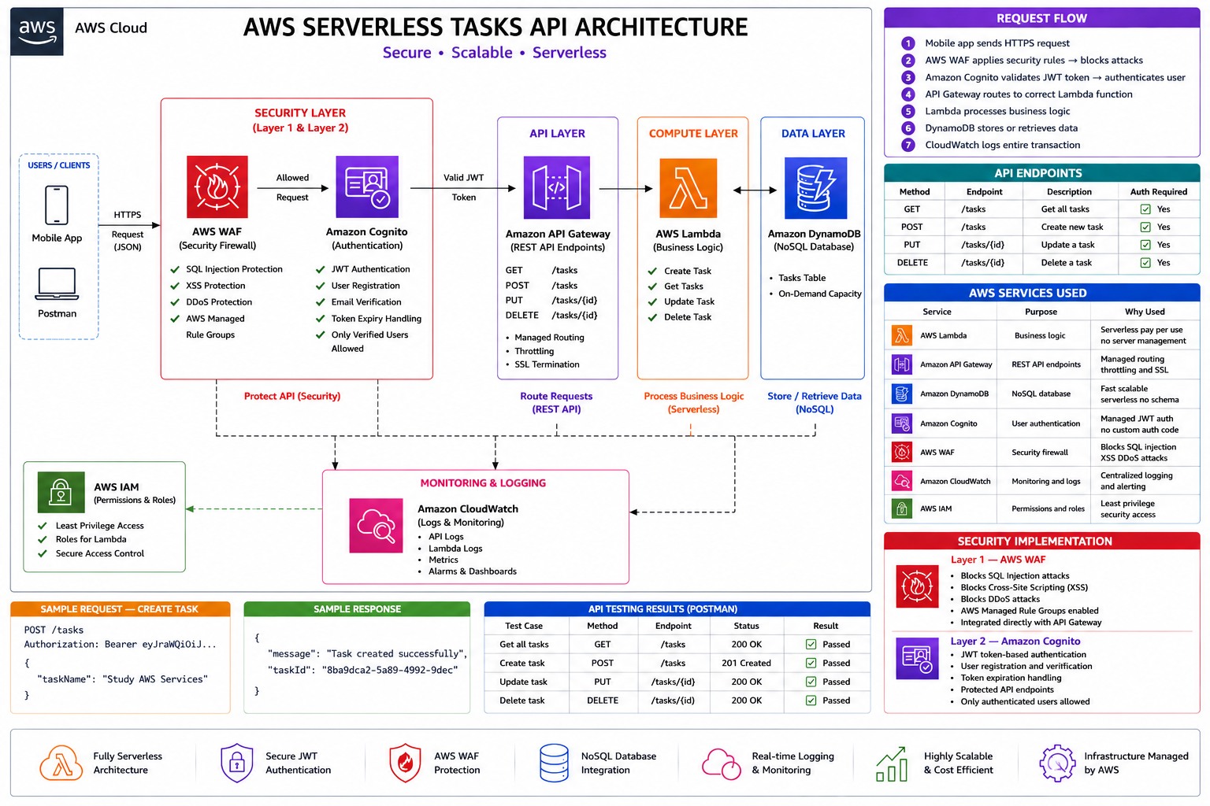Click 'Lambda Logs' under Amazon CloudWatch
Screen dimensions: 1210x806
click(x=455, y=549)
